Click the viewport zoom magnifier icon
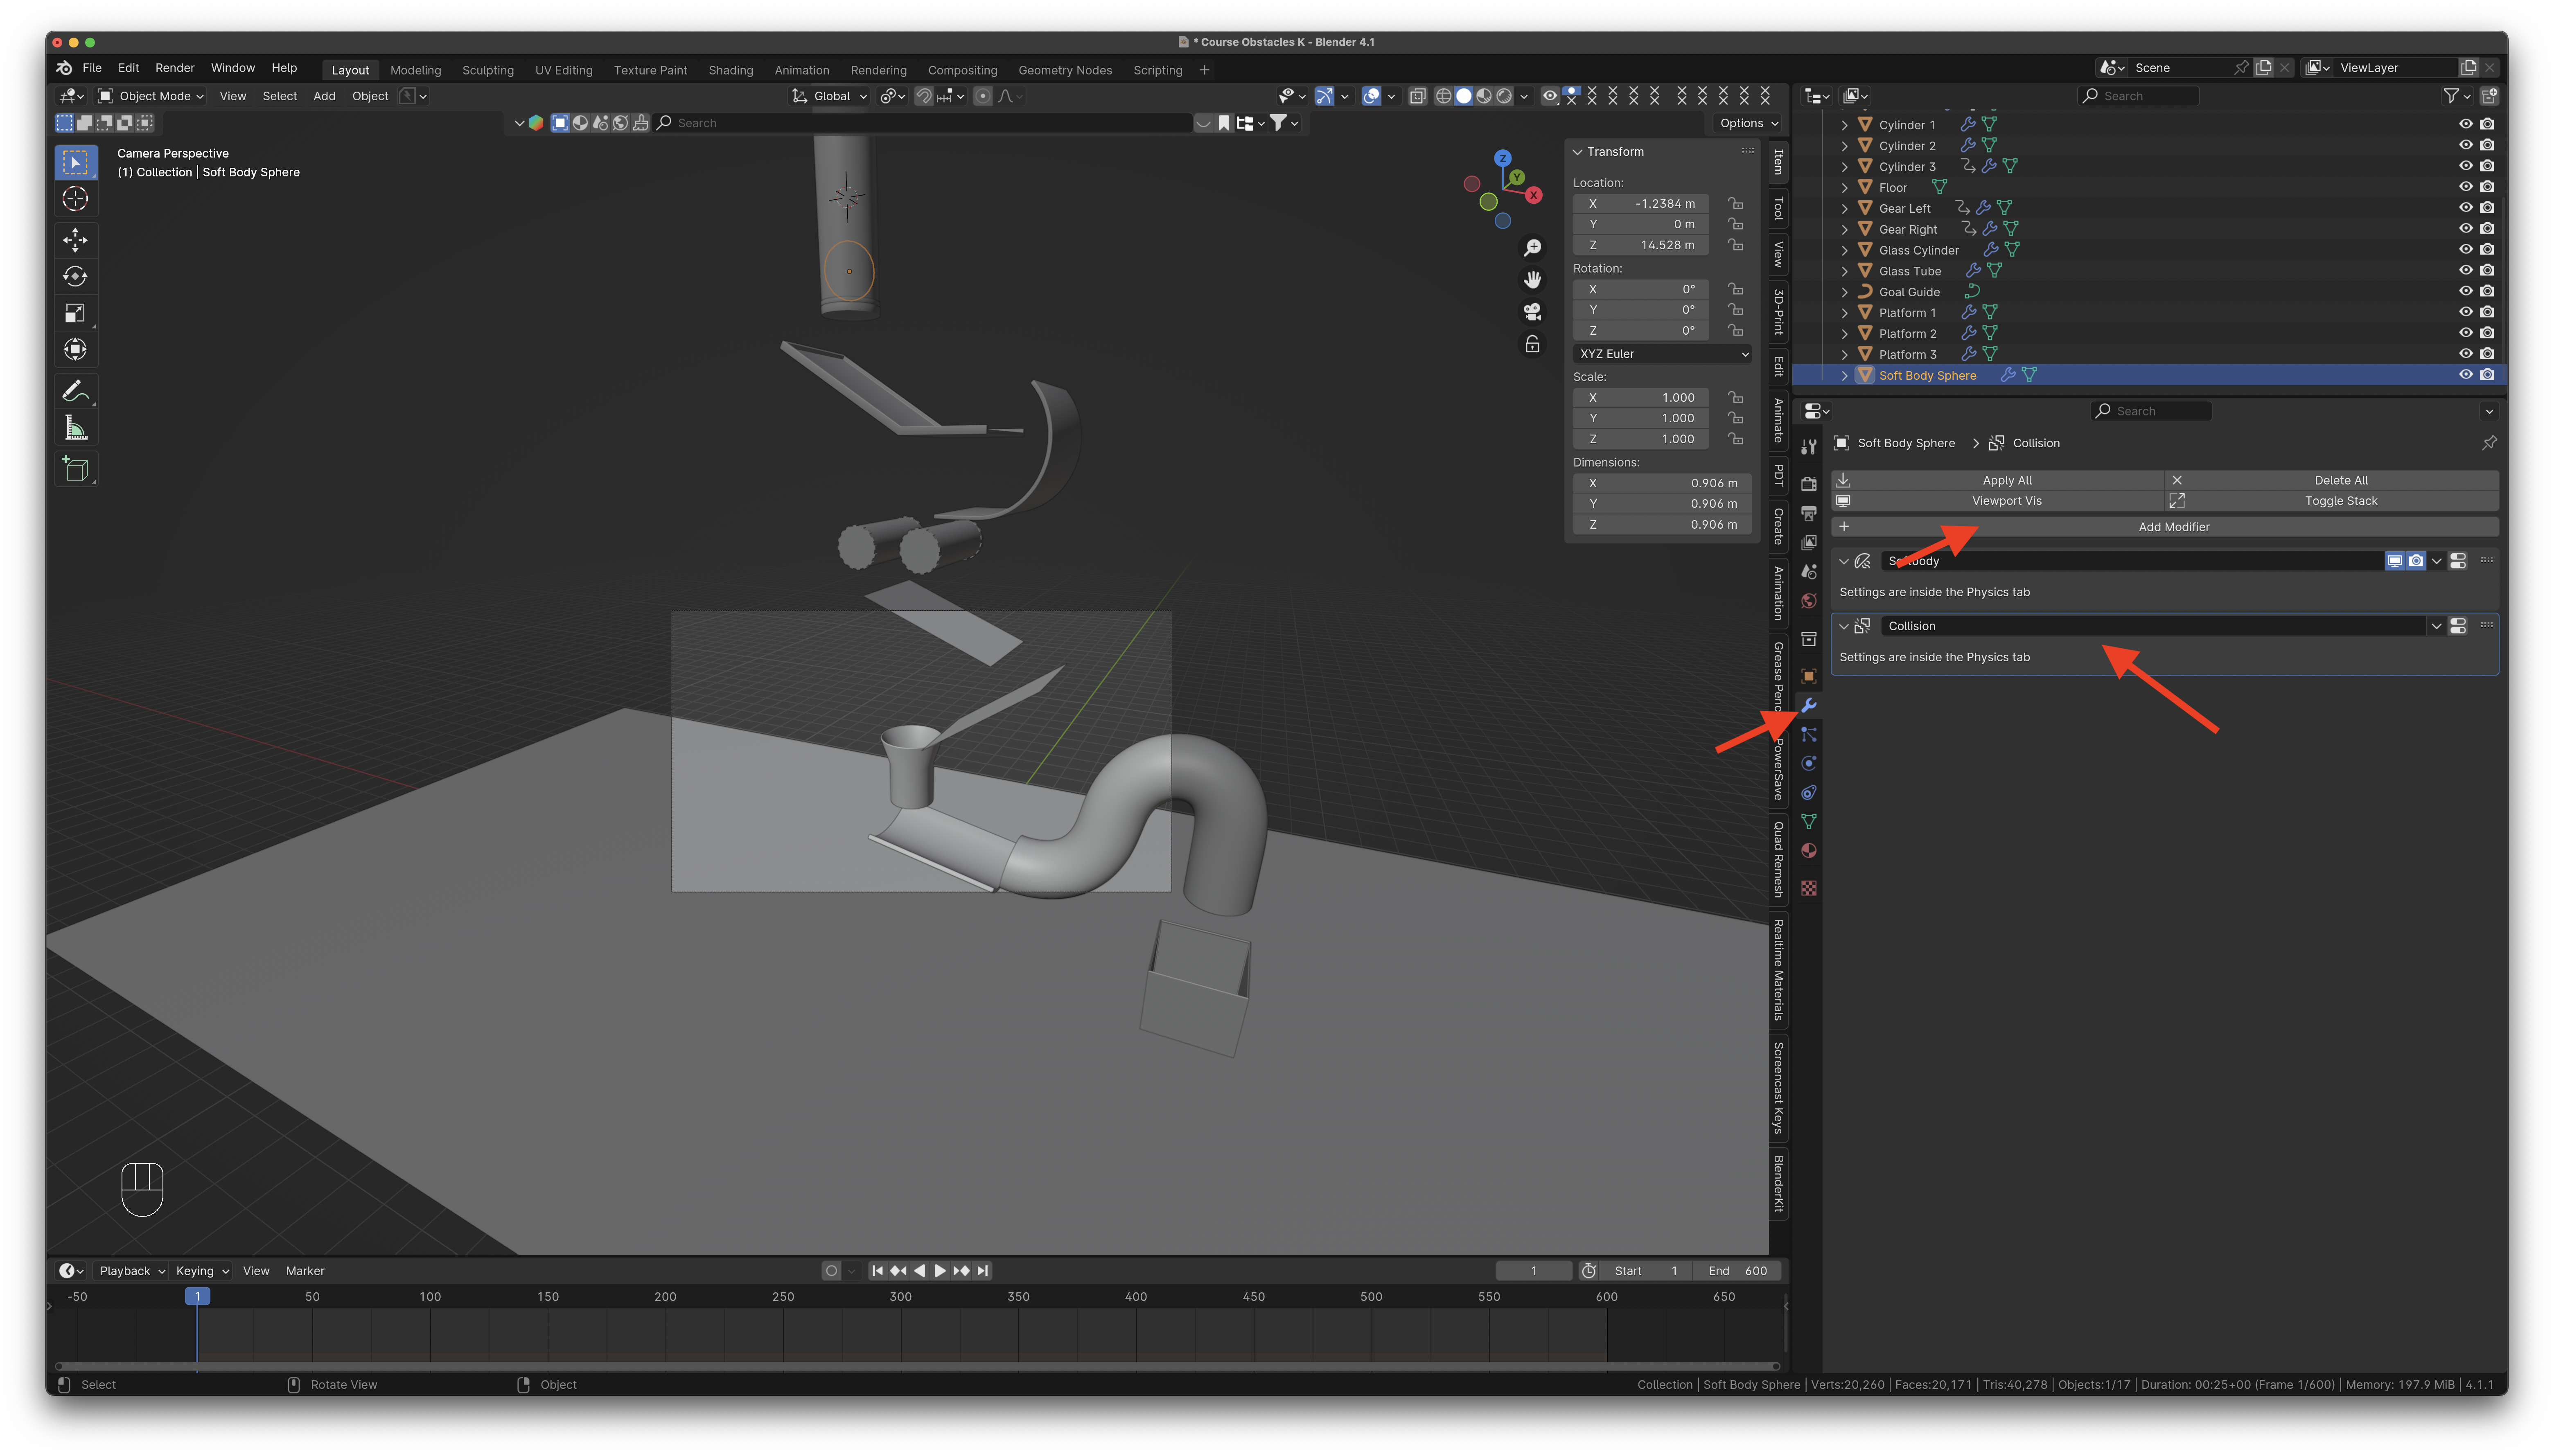 [x=1532, y=247]
